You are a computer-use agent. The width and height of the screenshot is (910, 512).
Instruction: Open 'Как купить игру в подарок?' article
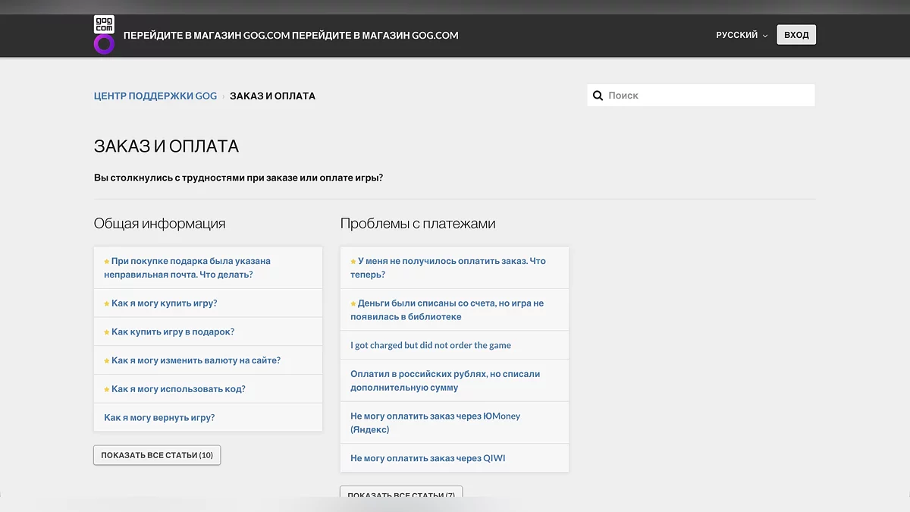click(x=172, y=332)
